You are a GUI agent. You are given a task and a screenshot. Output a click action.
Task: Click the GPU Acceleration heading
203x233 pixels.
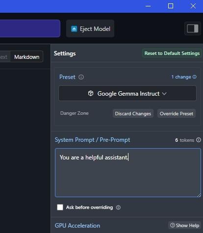click(77, 226)
